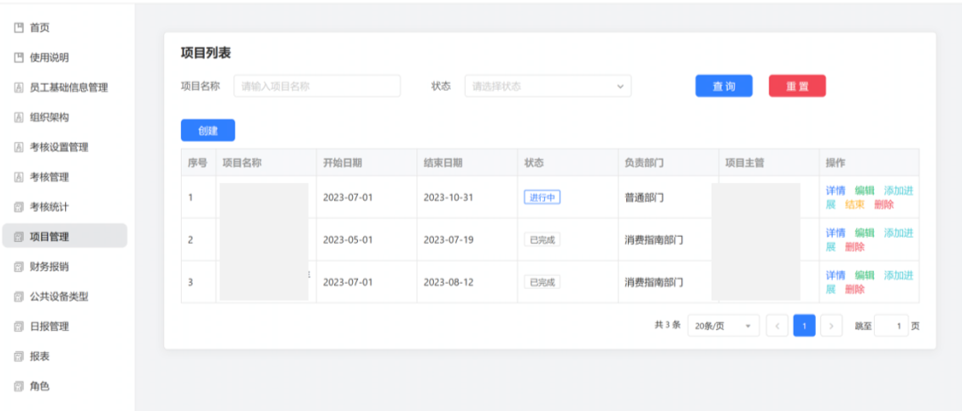The height and width of the screenshot is (411, 962).
Task: Open 考核设置管理 menu entry
Action: click(64, 147)
